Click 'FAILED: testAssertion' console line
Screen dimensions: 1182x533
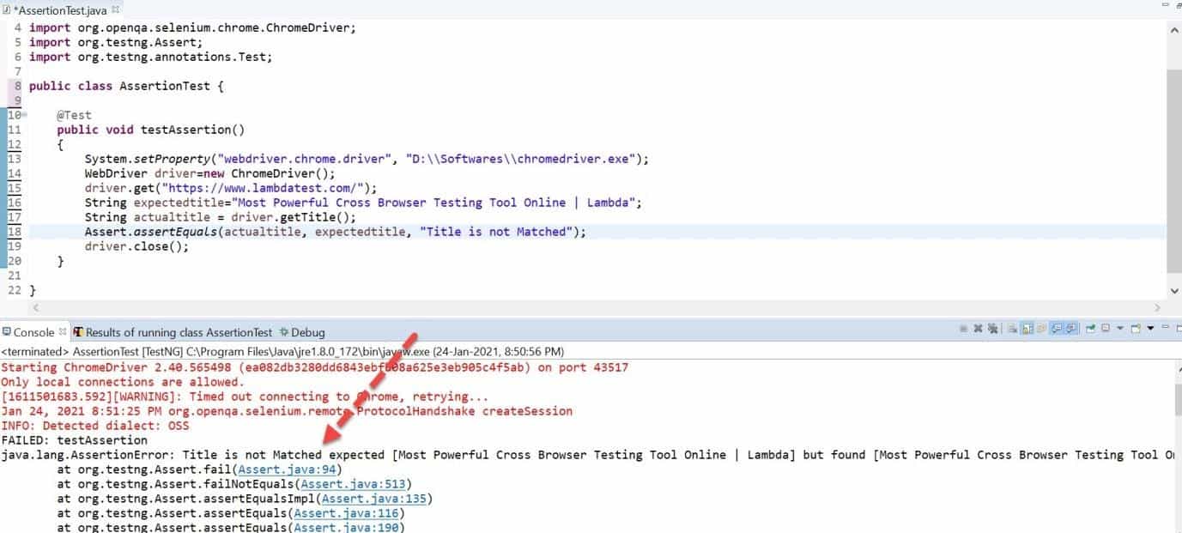[x=74, y=440]
